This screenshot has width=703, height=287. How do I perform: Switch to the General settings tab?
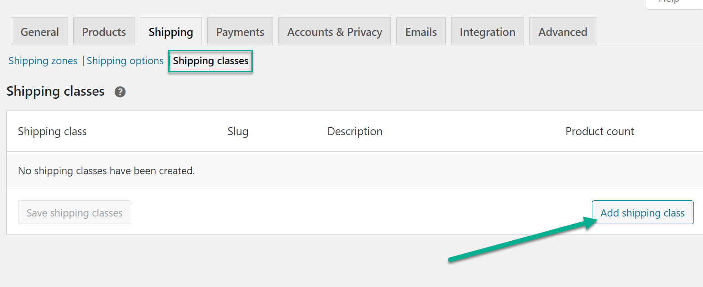pyautogui.click(x=39, y=31)
